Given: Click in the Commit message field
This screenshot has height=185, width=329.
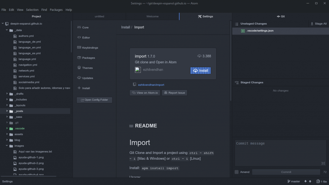Looking at the screenshot, I should (x=280, y=153).
